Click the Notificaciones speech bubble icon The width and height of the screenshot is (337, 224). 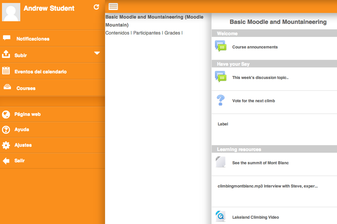coord(7,38)
